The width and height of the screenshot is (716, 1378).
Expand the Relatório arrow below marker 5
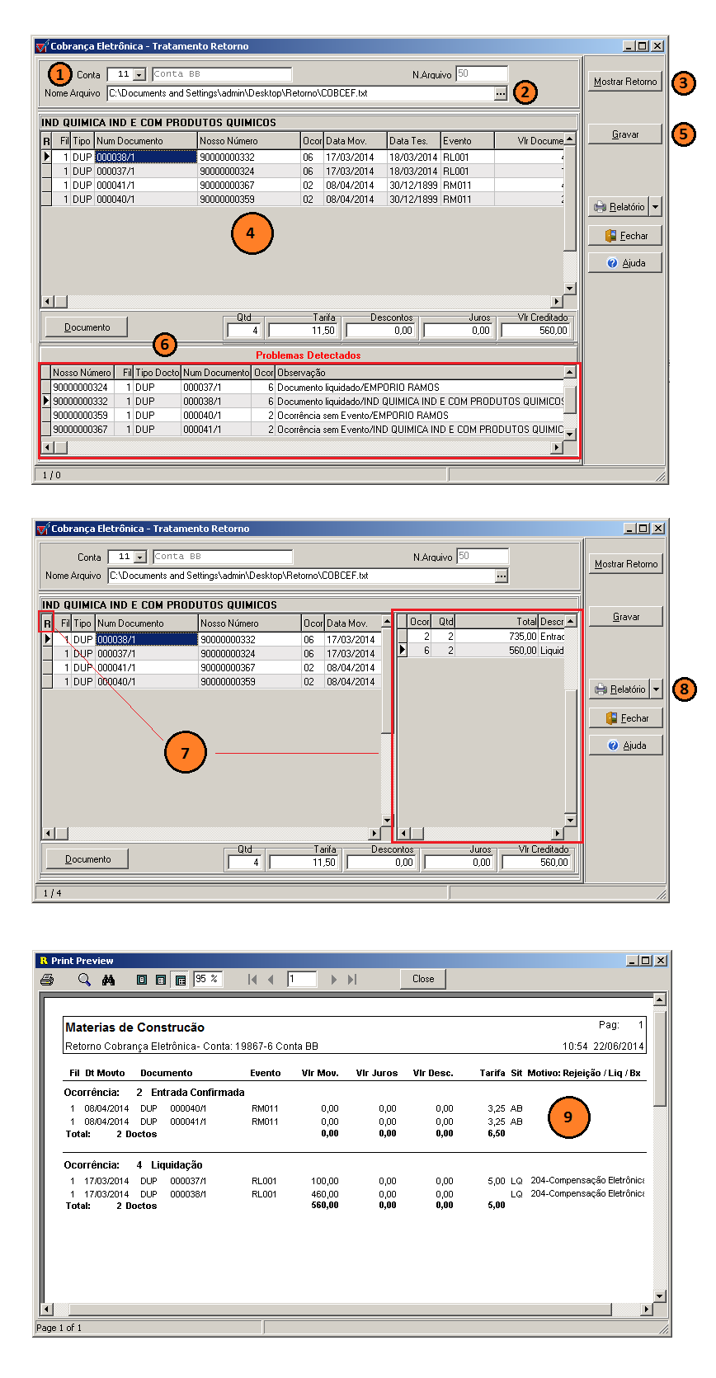(x=656, y=207)
